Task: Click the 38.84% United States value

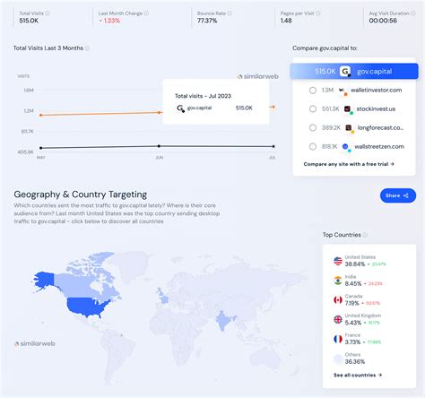Action: tap(355, 264)
